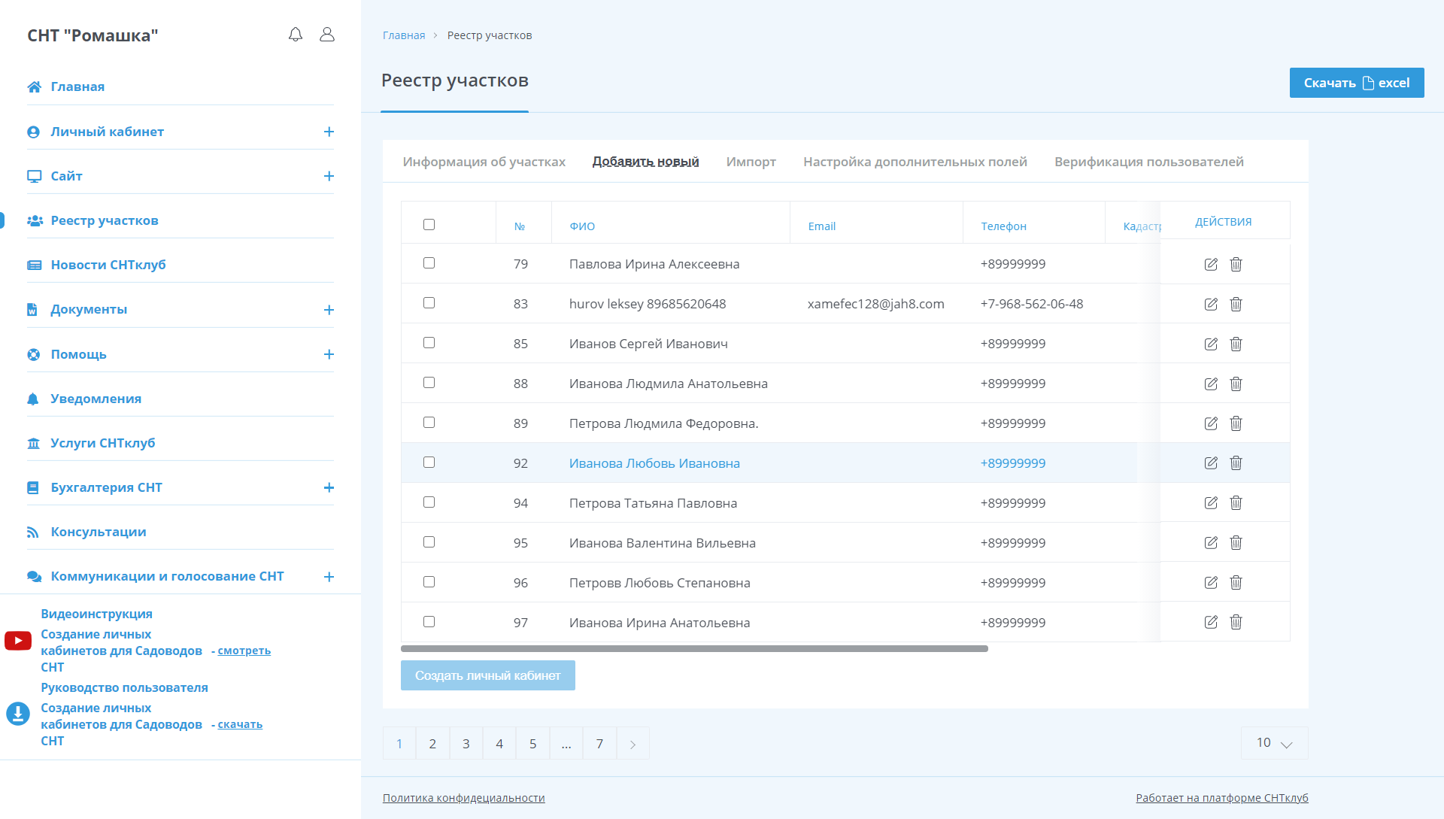
Task: Delete the Иванова Ирина Анатольевна row
Action: 1236,622
